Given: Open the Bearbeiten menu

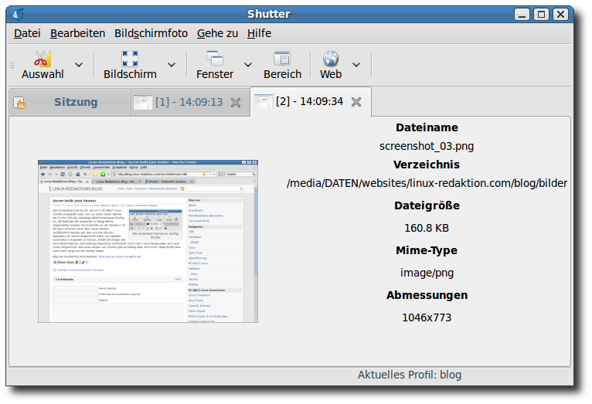Looking at the screenshot, I should pyautogui.click(x=77, y=33).
